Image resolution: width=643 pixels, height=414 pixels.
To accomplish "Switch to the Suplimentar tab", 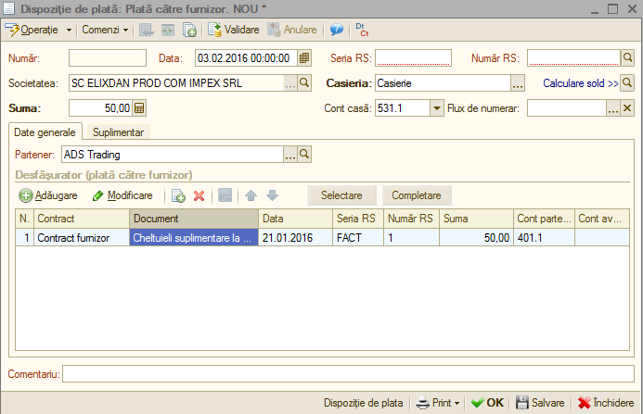I will pyautogui.click(x=118, y=132).
